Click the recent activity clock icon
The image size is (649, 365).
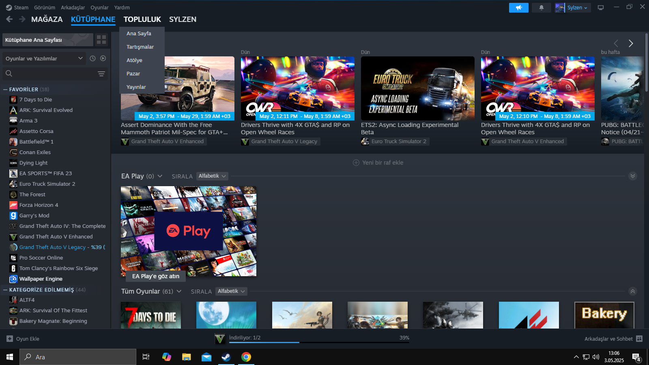click(x=92, y=58)
